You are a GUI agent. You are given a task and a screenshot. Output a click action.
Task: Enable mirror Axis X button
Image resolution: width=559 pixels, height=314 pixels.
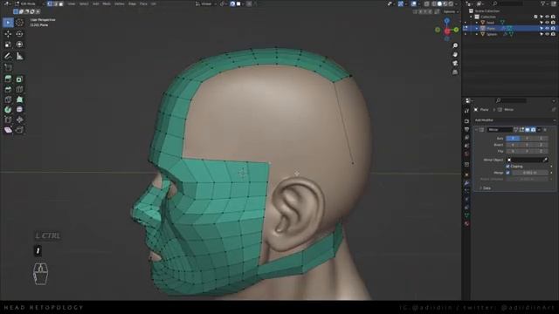tap(513, 138)
